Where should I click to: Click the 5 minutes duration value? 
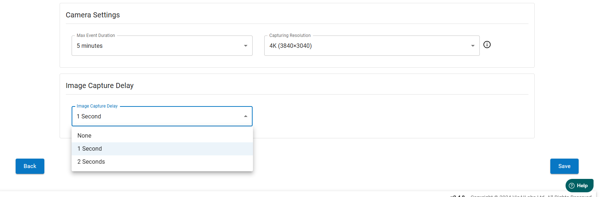pos(90,46)
